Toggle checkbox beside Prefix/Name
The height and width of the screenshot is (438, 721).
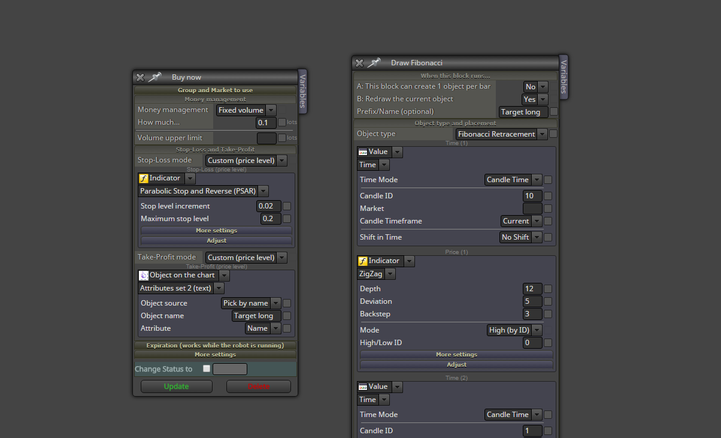[x=553, y=111]
